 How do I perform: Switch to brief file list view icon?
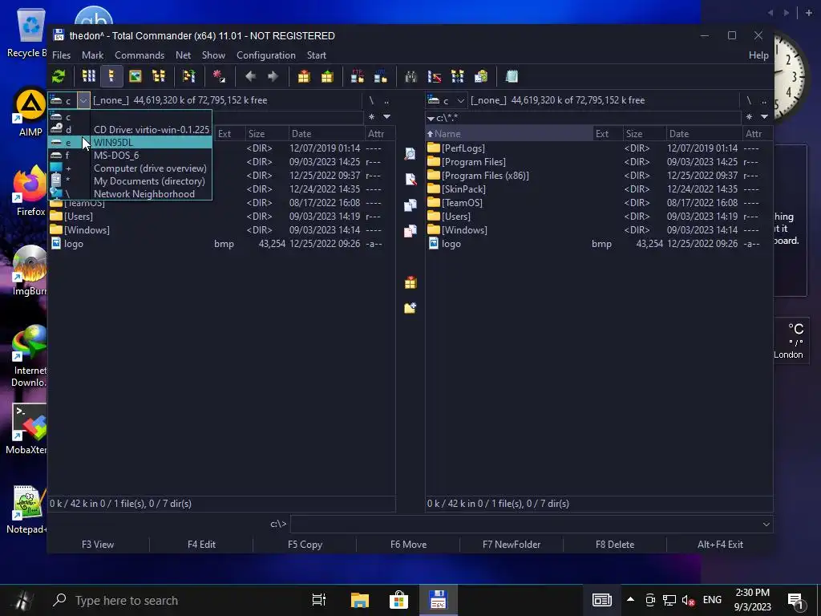coord(88,76)
